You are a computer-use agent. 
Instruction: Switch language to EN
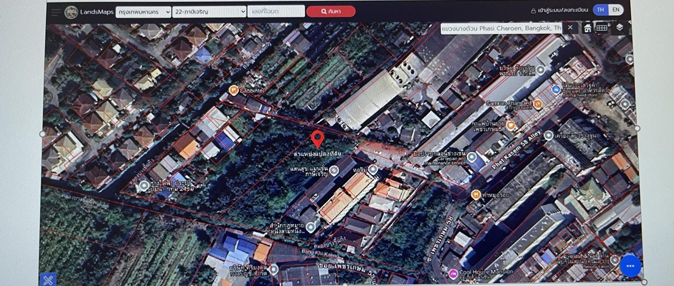tap(616, 10)
